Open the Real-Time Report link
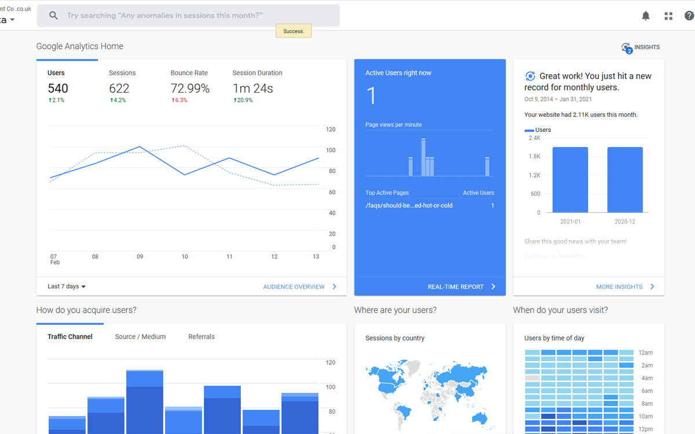Screen dimensions: 695x434 (x=455, y=287)
